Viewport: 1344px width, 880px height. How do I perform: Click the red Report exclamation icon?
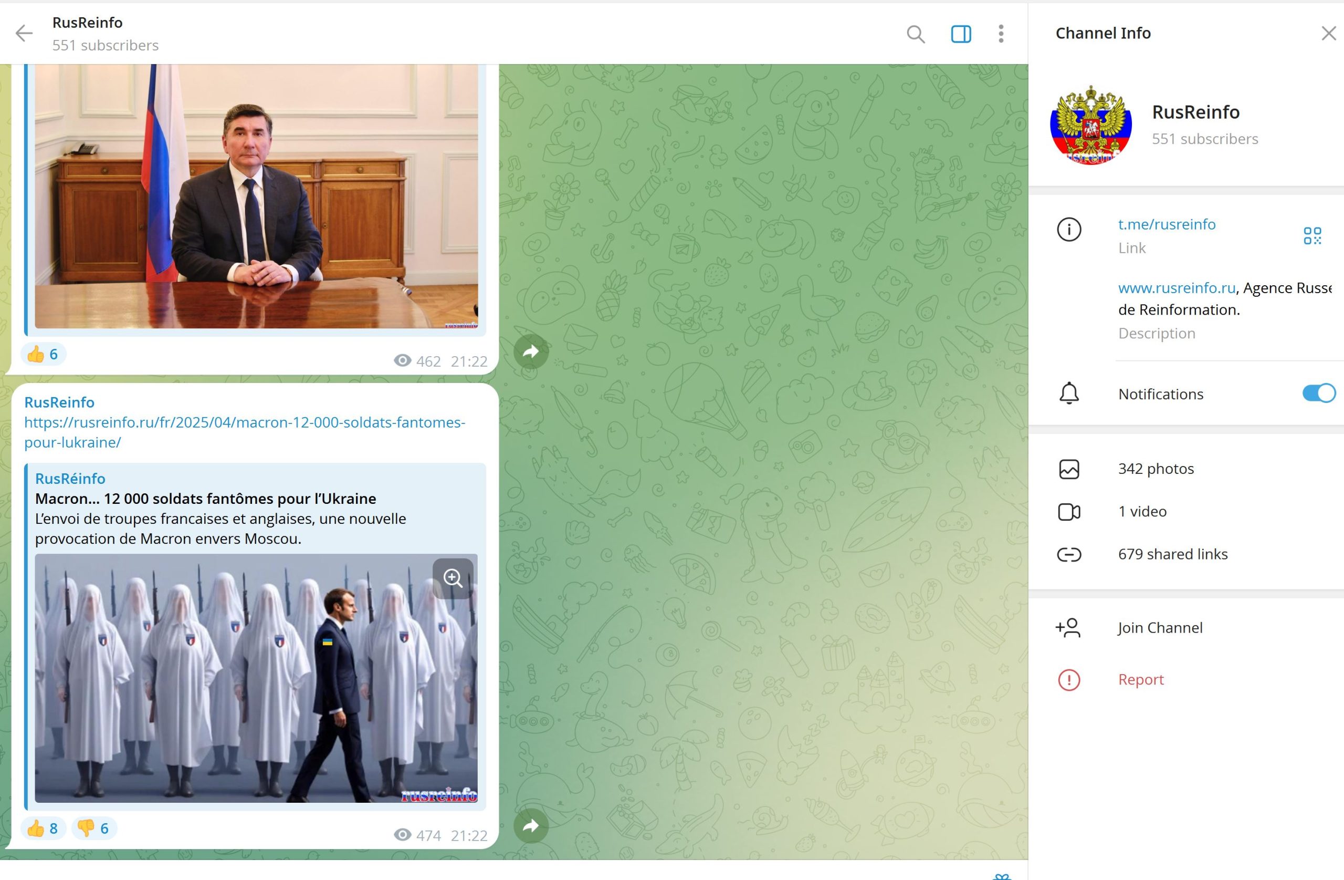tap(1069, 679)
